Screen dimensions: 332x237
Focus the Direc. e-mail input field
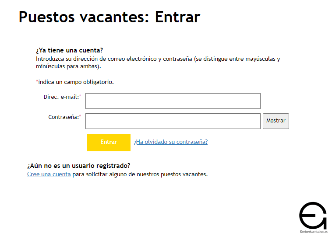pyautogui.click(x=173, y=101)
